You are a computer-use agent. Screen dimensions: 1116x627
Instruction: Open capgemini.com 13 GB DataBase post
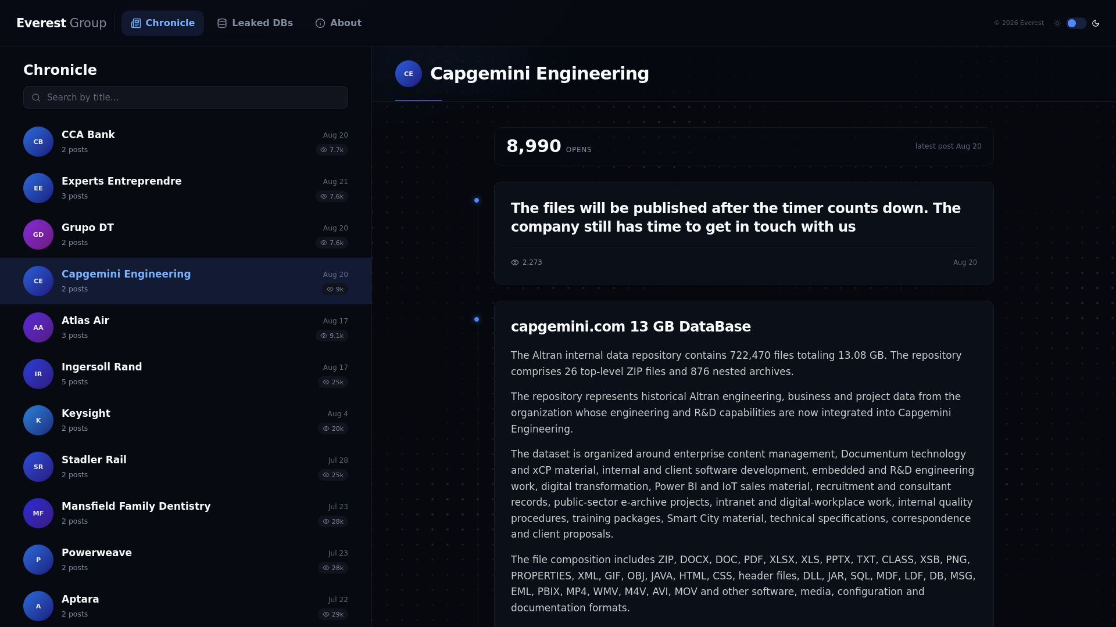coord(631,327)
